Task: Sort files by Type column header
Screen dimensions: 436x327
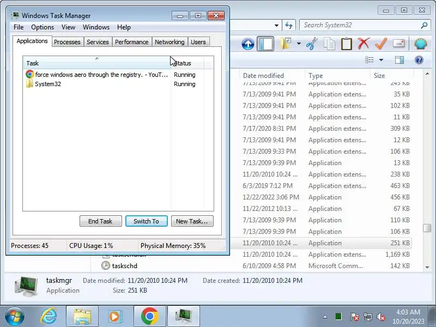Action: tap(337, 76)
